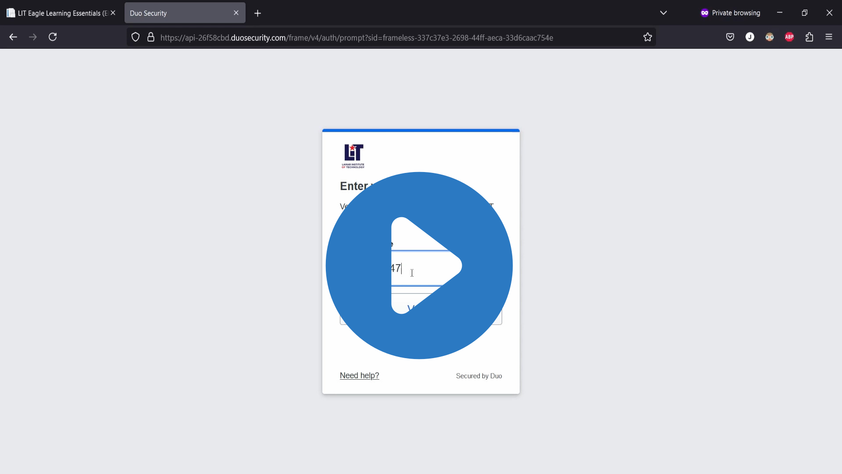Viewport: 842px width, 474px height.
Task: Expand the list all tabs chevron
Action: pos(664,13)
